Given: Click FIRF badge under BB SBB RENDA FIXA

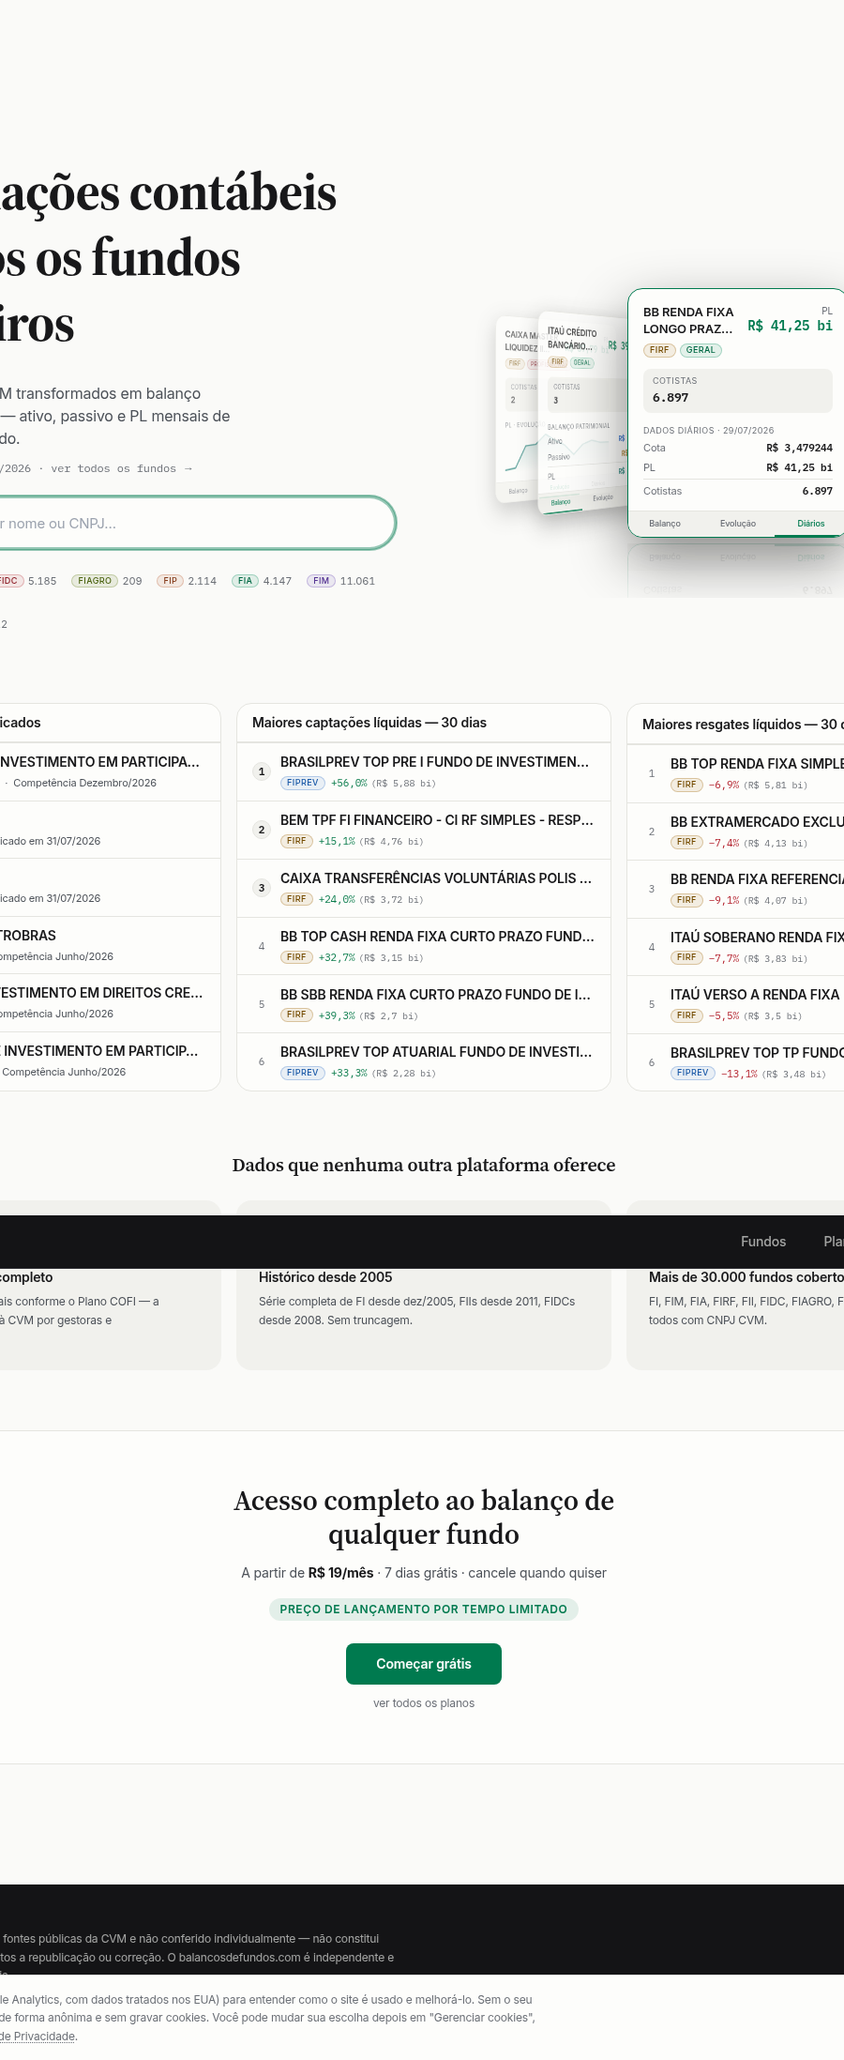Looking at the screenshot, I should [296, 1015].
